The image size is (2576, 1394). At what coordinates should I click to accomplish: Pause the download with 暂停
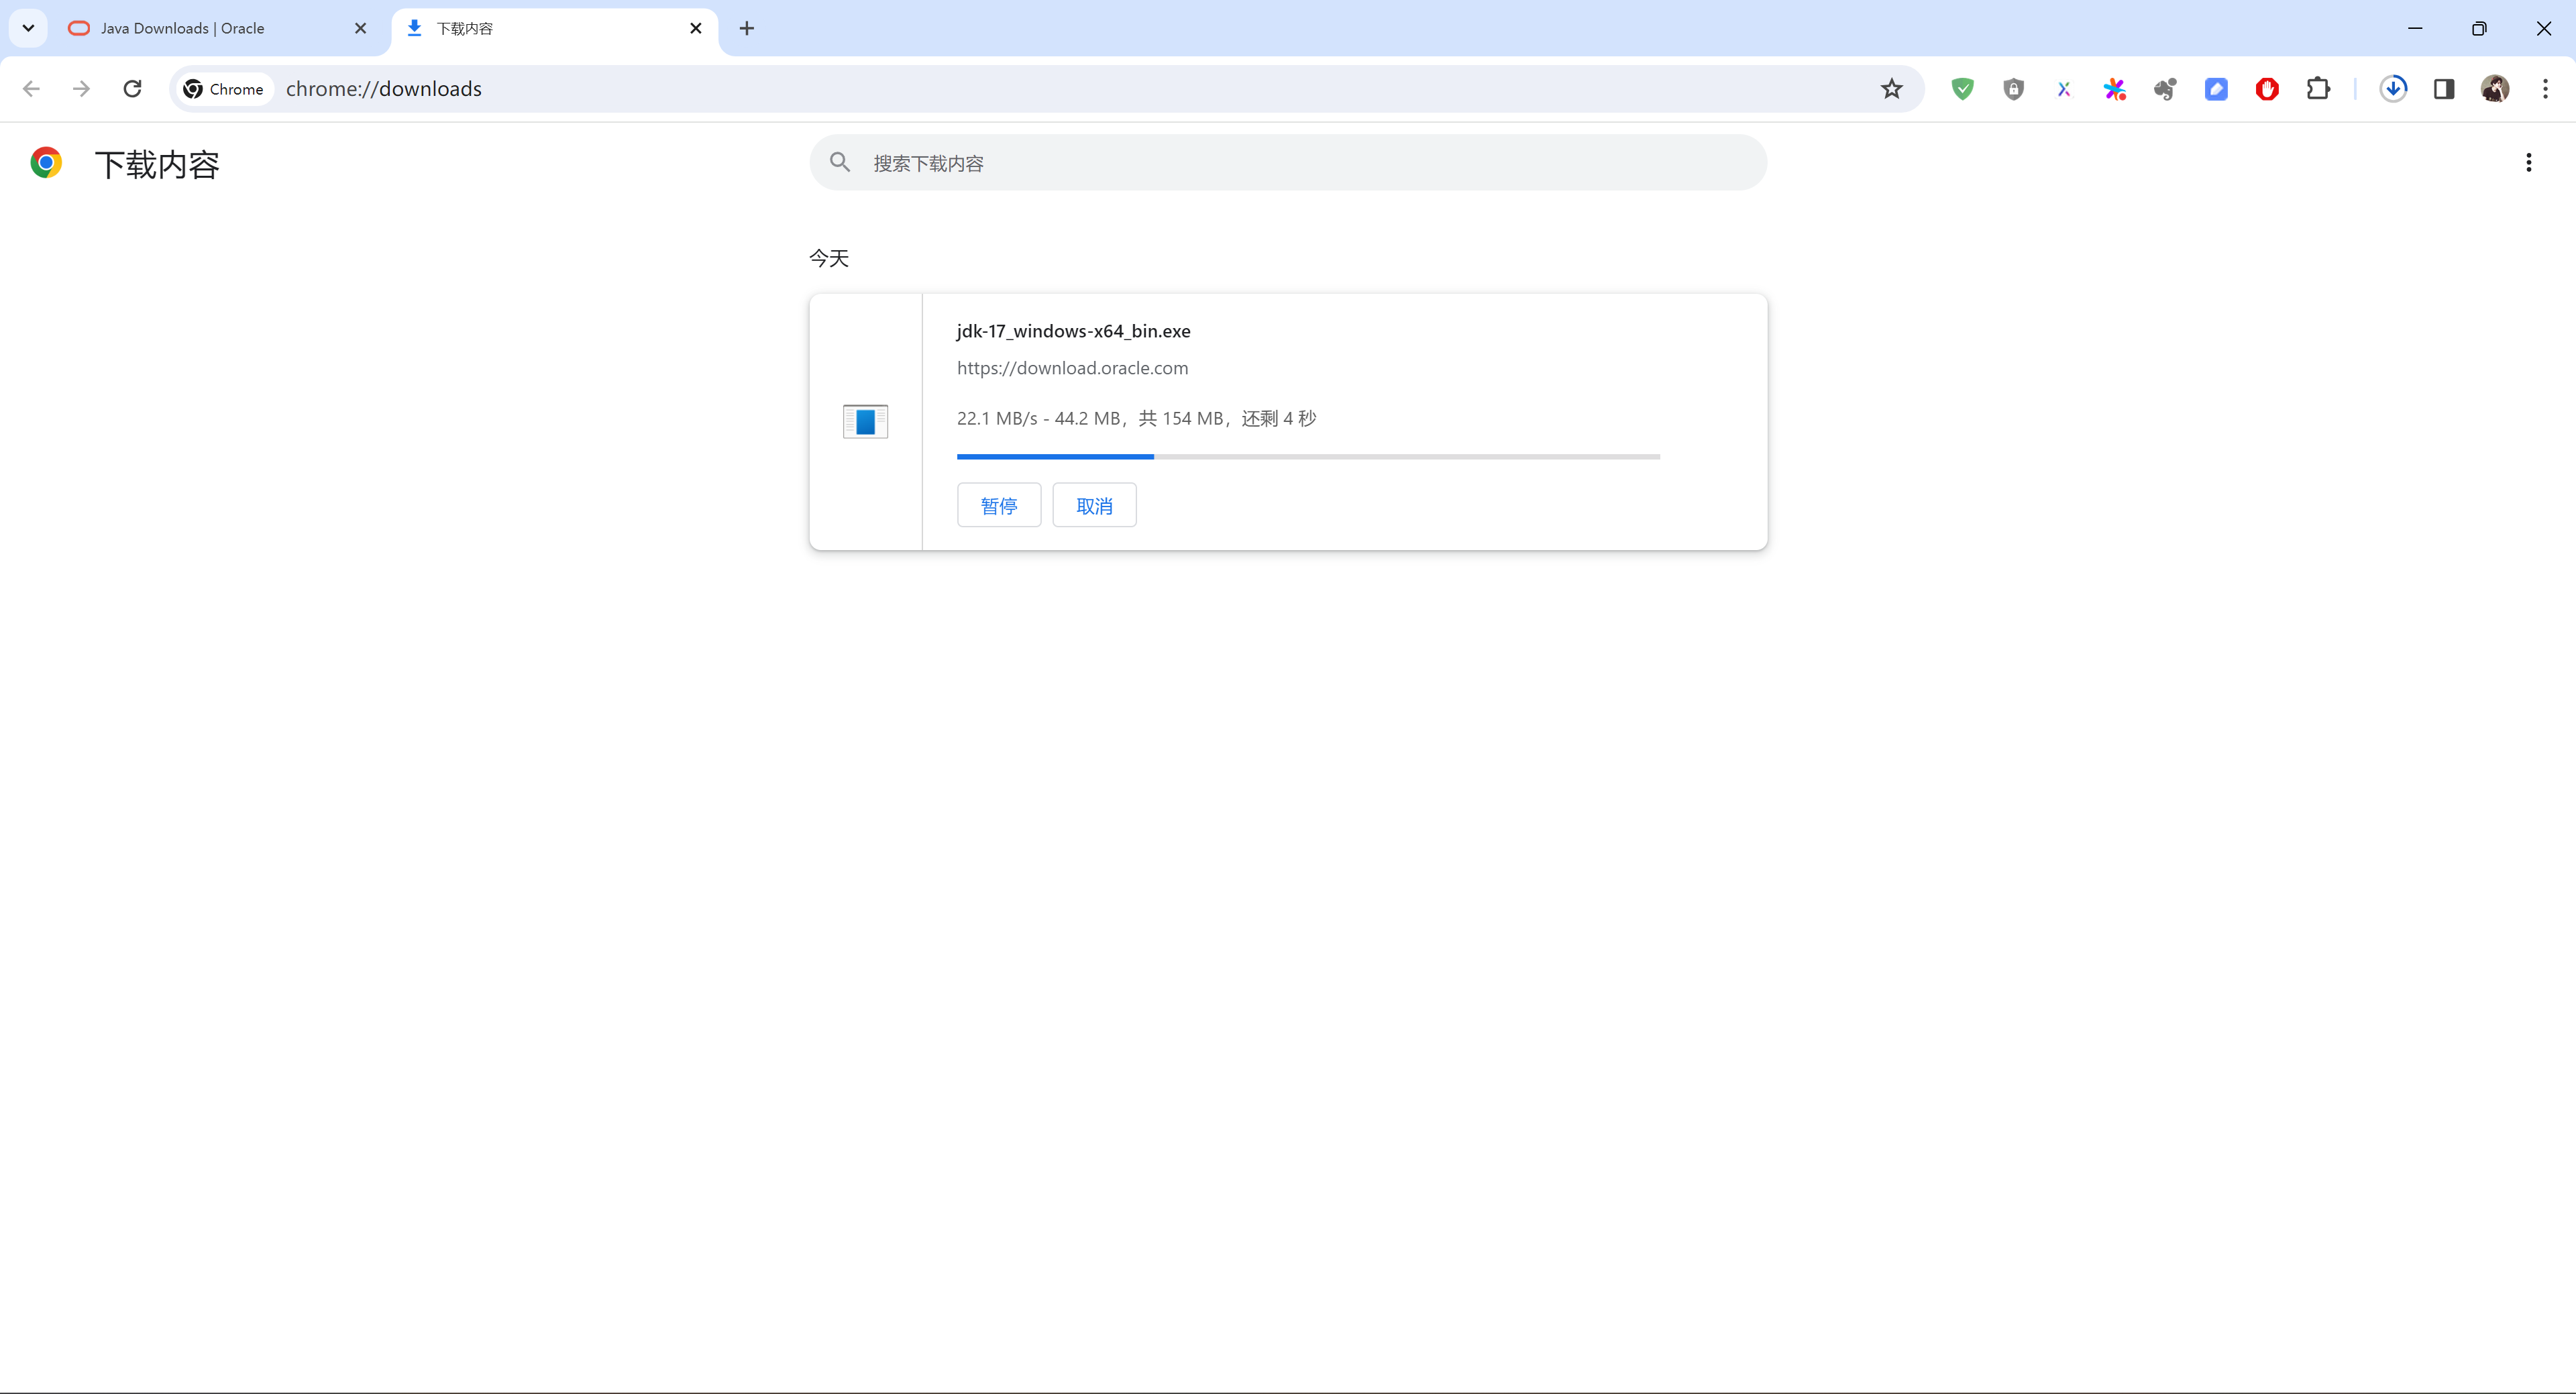point(999,505)
